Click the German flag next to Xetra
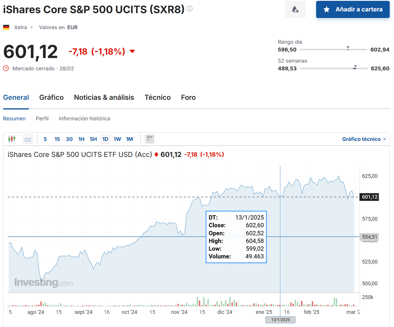 tap(6, 27)
